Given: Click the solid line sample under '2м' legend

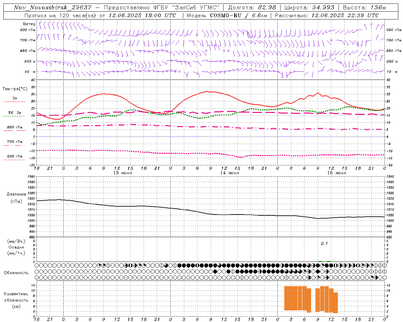Looking at the screenshot, I should (14, 102).
